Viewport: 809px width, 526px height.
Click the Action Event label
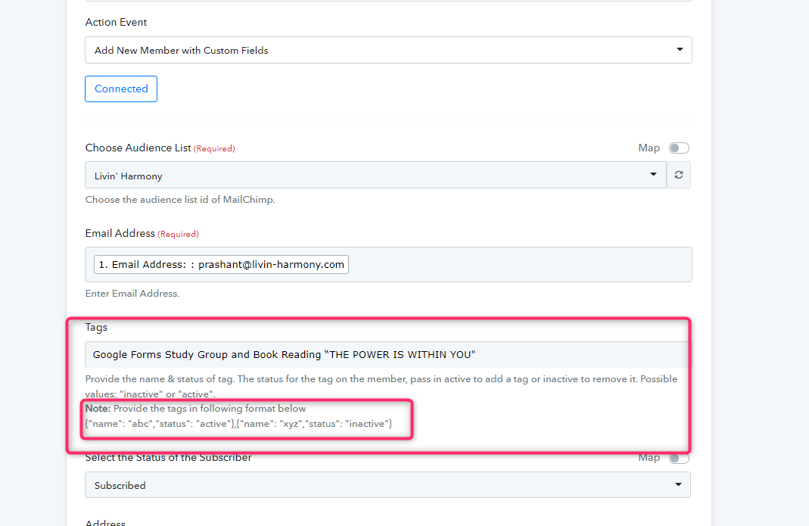(116, 22)
